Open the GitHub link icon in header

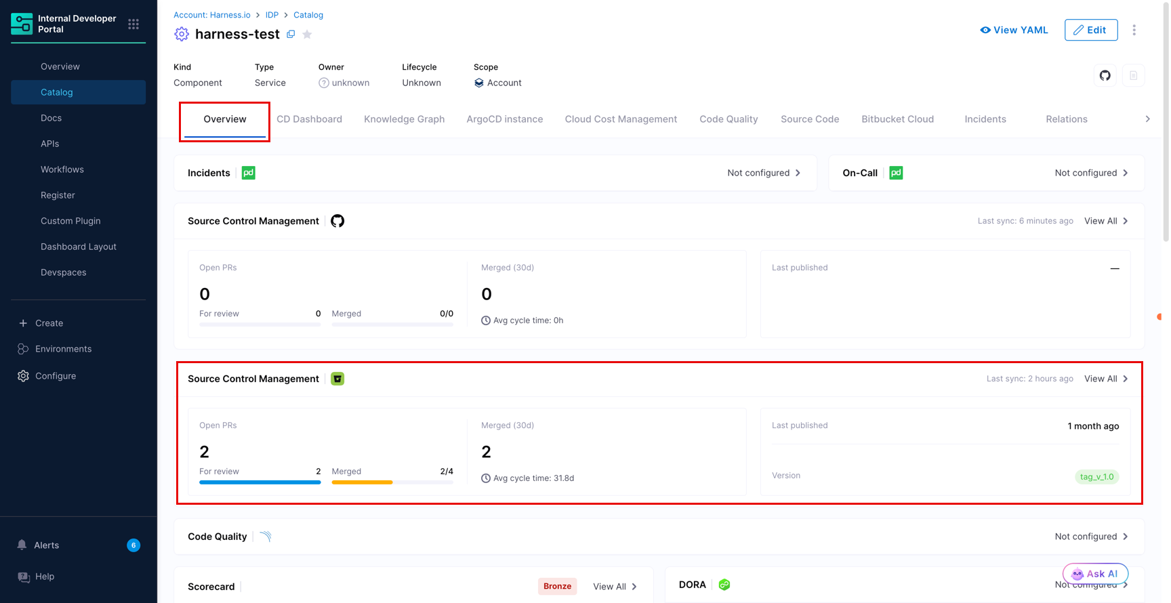tap(1105, 75)
